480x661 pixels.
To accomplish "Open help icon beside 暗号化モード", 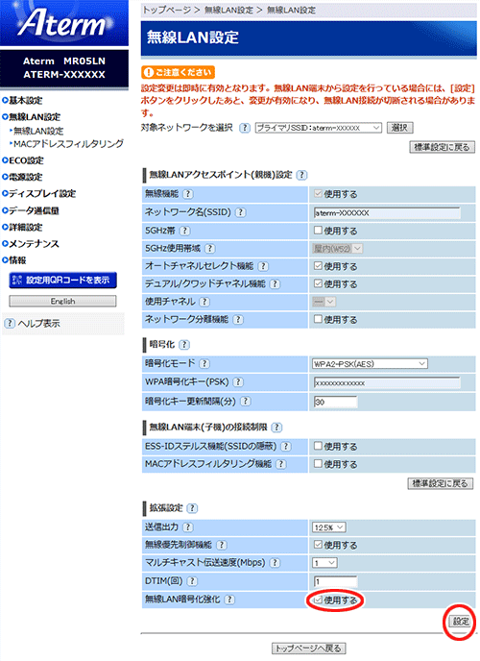I will pos(204,363).
